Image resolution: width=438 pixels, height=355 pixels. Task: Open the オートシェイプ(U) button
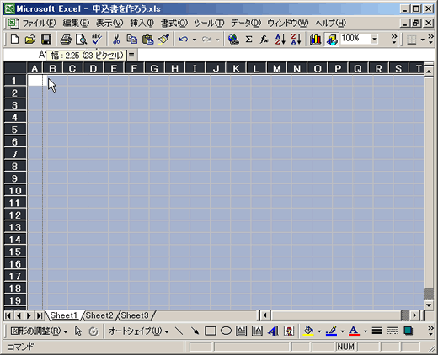coord(138,331)
